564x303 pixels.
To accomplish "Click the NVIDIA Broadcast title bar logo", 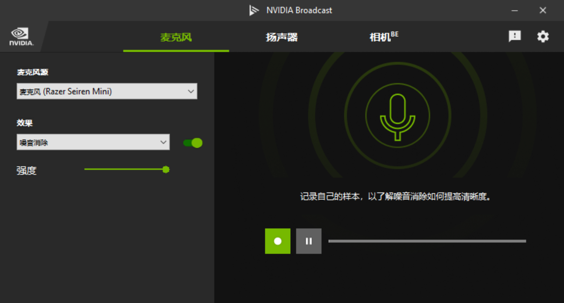I will pos(254,10).
